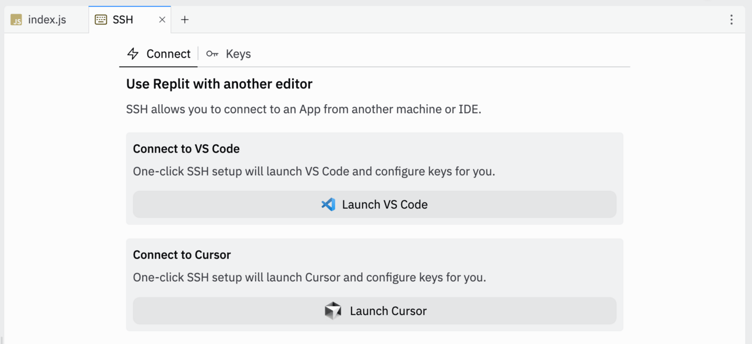752x344 pixels.
Task: Click the 'launch VS Code and configure keys' description
Action: click(314, 171)
